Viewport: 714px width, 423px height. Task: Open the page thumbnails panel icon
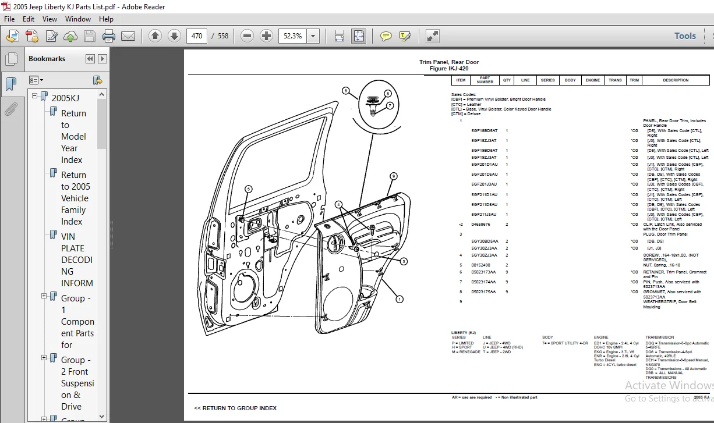click(11, 59)
